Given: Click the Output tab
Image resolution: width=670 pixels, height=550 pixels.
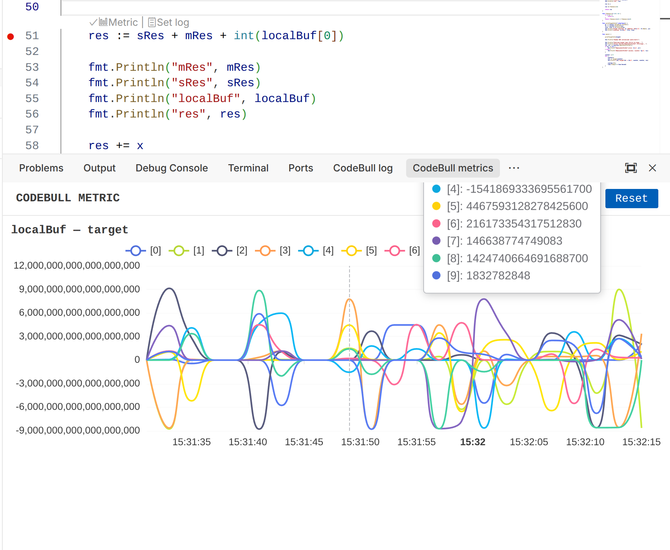Looking at the screenshot, I should coord(99,168).
